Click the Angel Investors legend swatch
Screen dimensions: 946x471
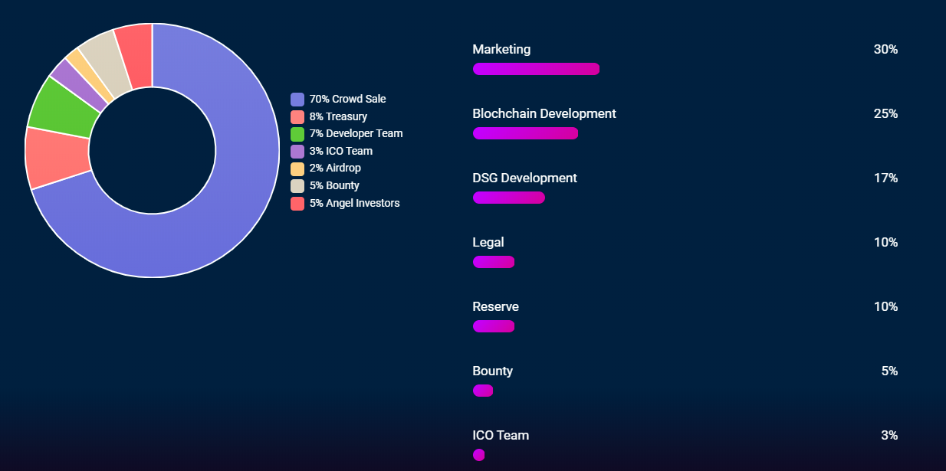click(297, 204)
